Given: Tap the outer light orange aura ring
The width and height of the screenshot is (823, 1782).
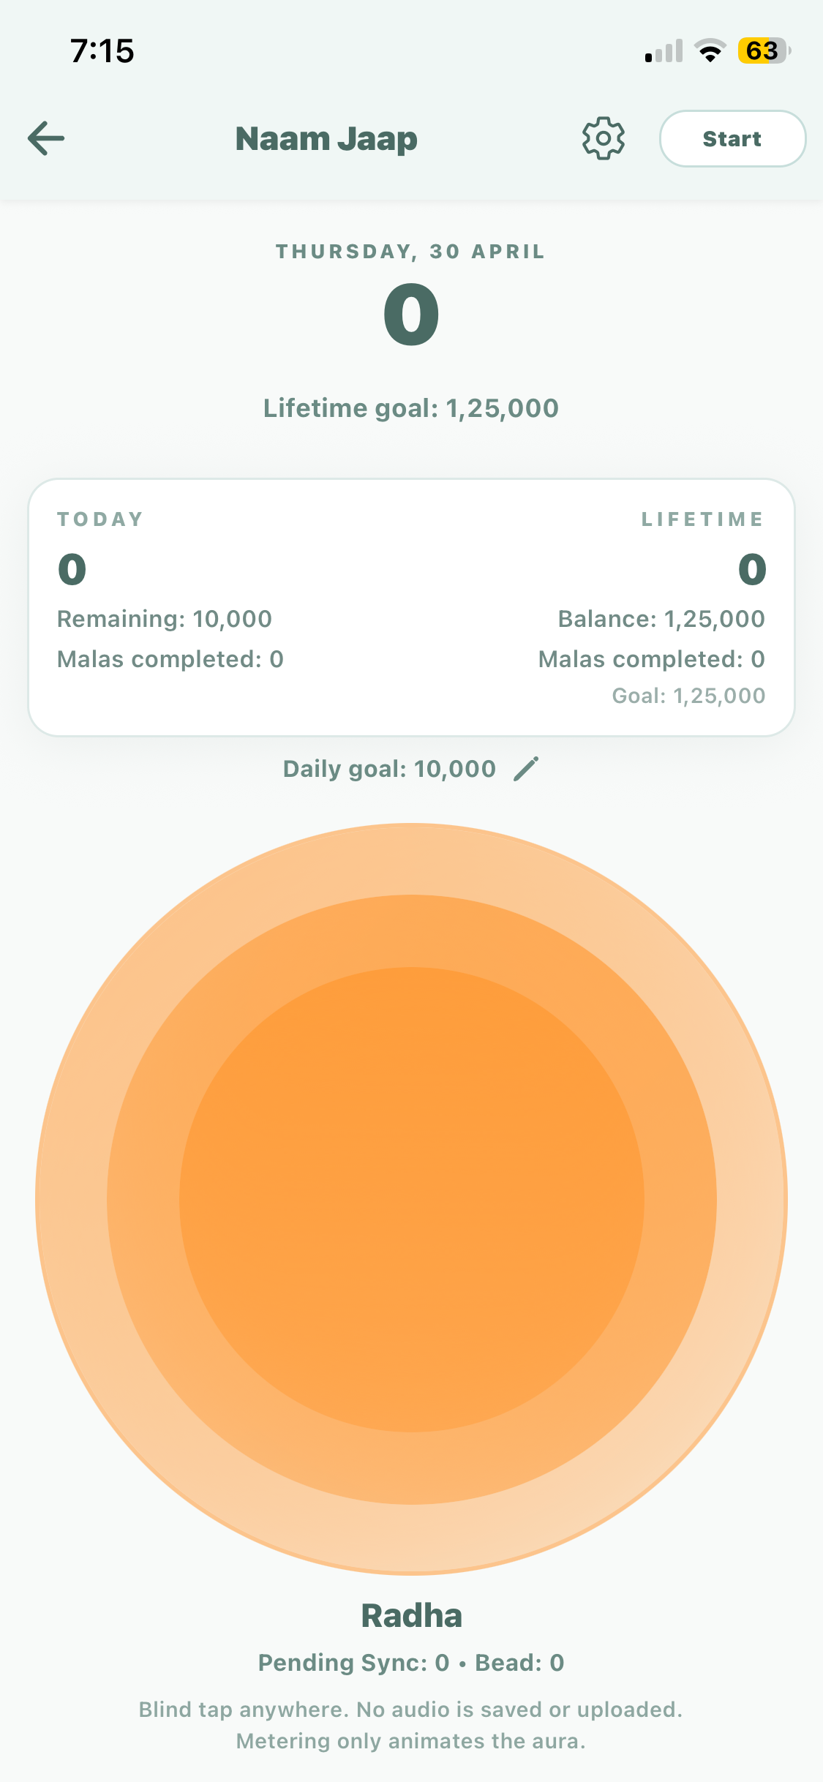Looking at the screenshot, I should coord(412,860).
